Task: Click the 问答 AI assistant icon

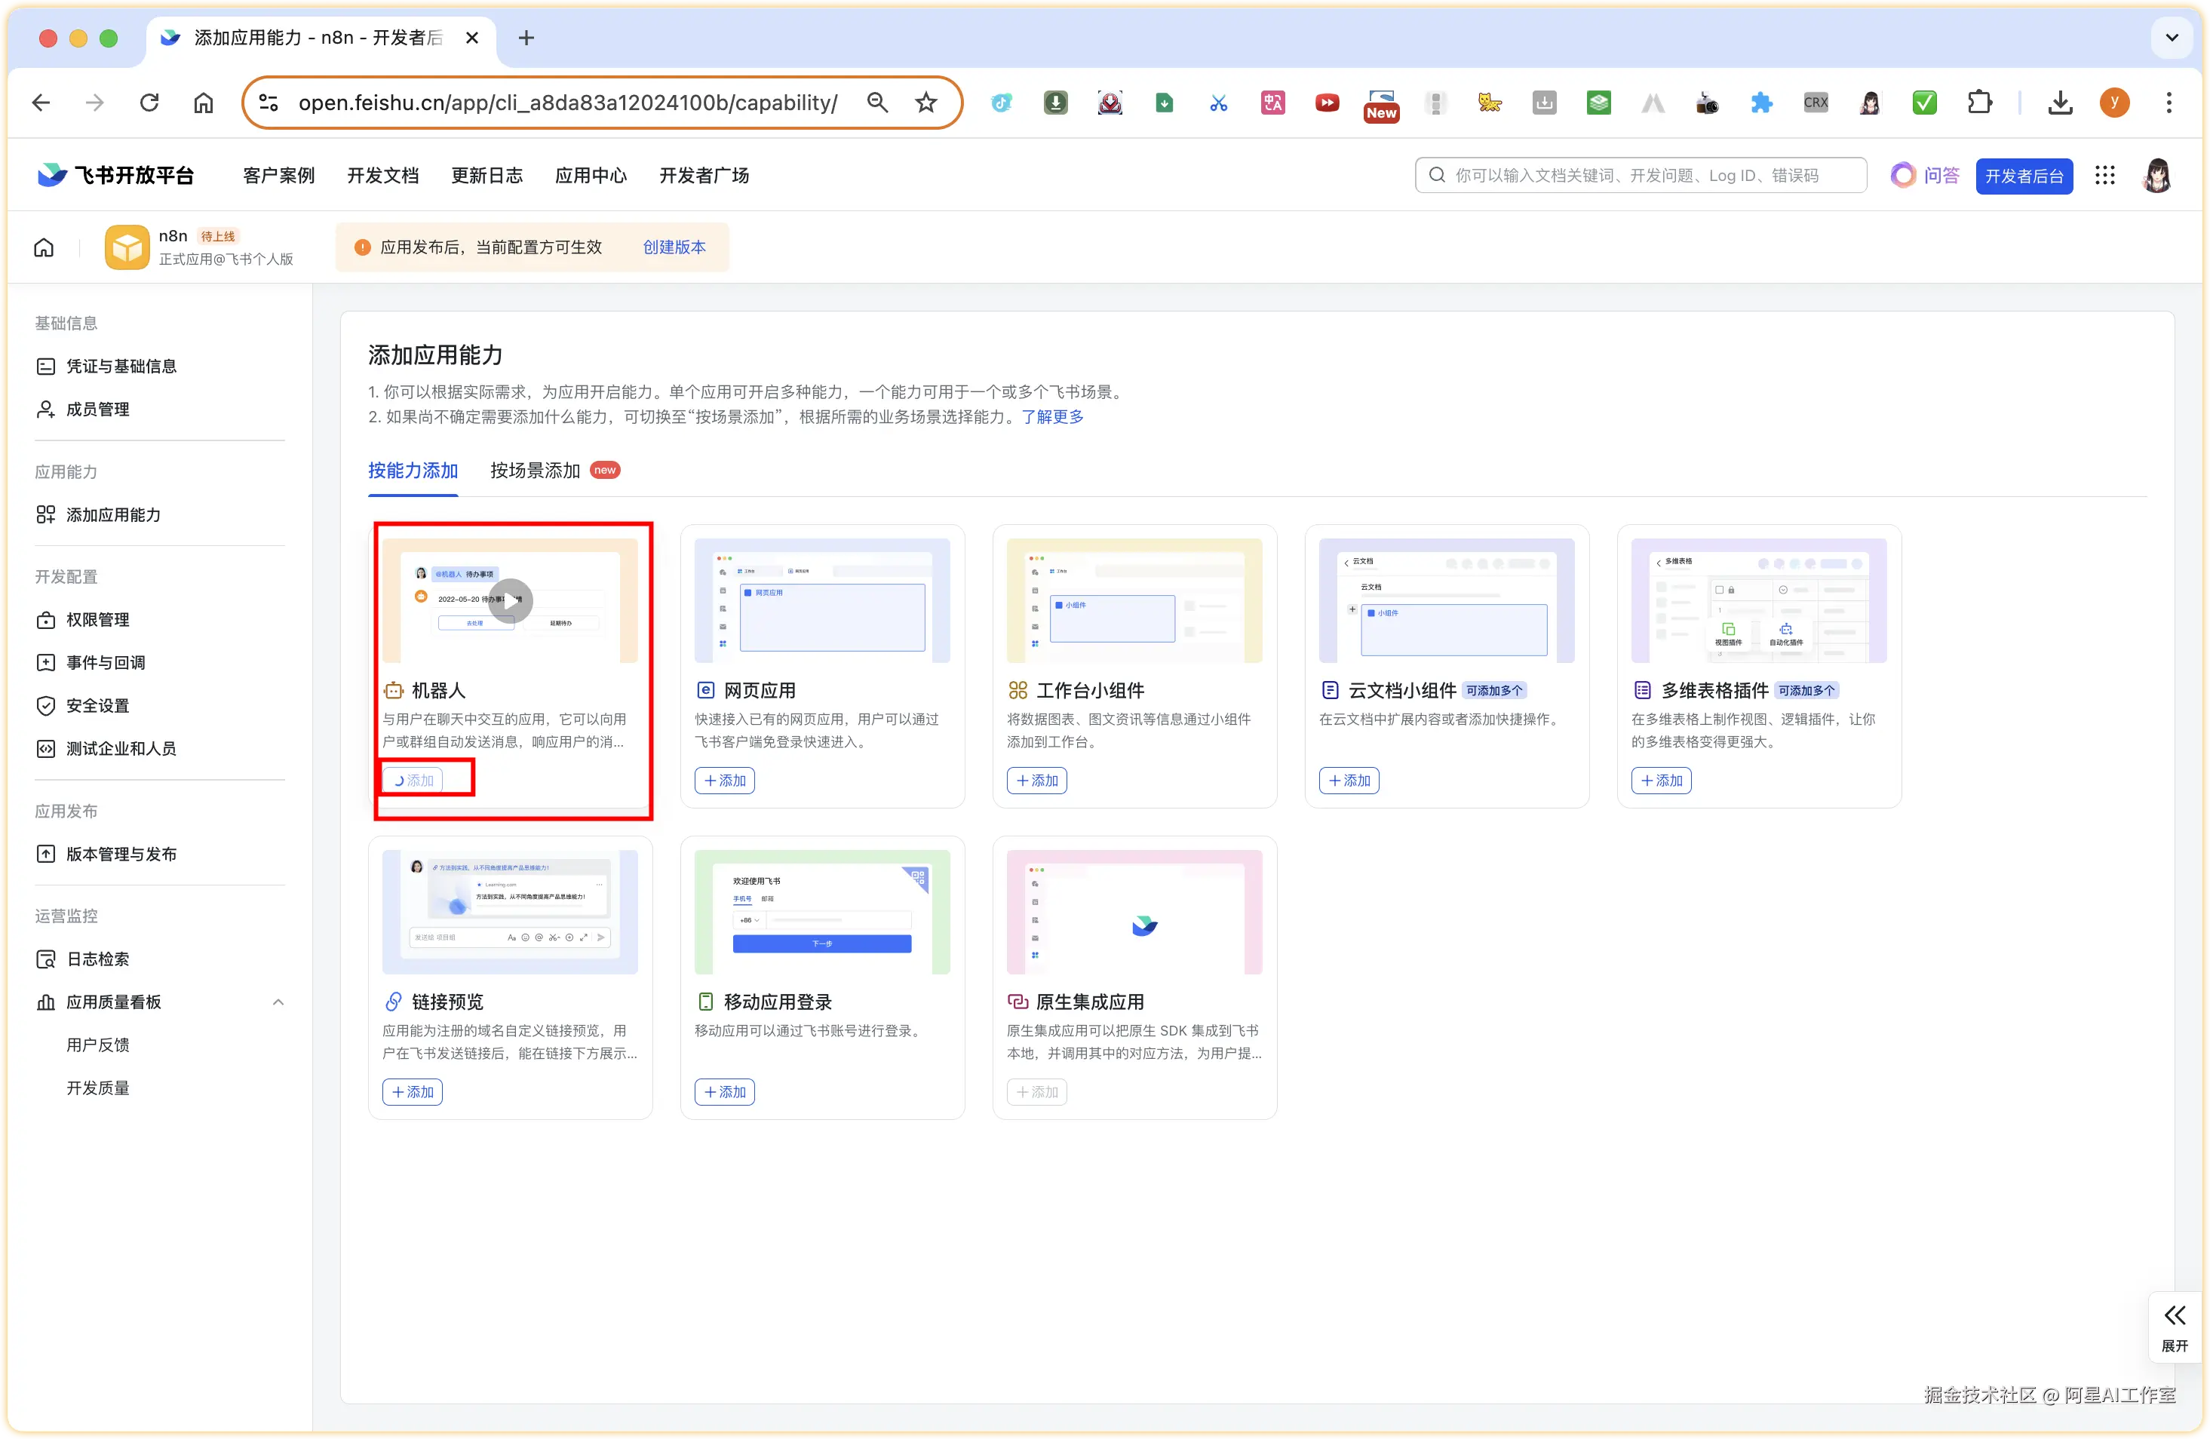Action: click(1903, 176)
